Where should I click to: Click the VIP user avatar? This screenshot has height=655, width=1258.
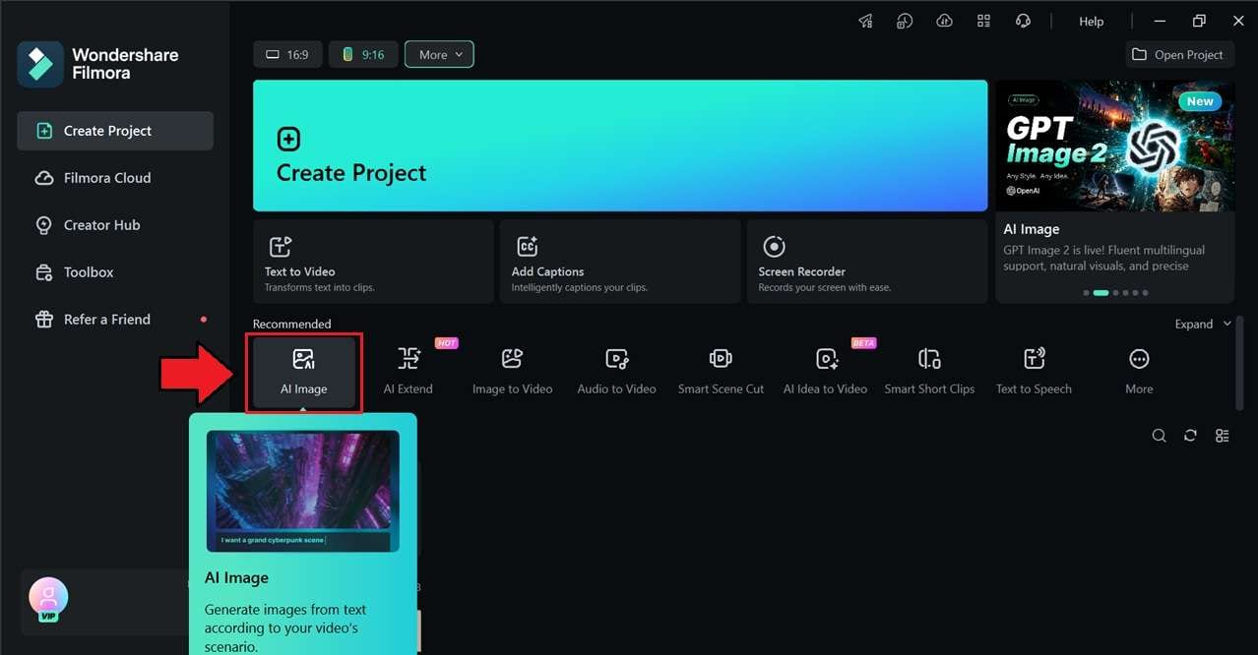48,599
